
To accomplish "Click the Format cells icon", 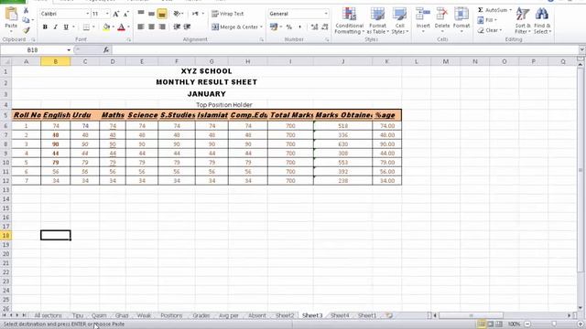I will coord(461,15).
